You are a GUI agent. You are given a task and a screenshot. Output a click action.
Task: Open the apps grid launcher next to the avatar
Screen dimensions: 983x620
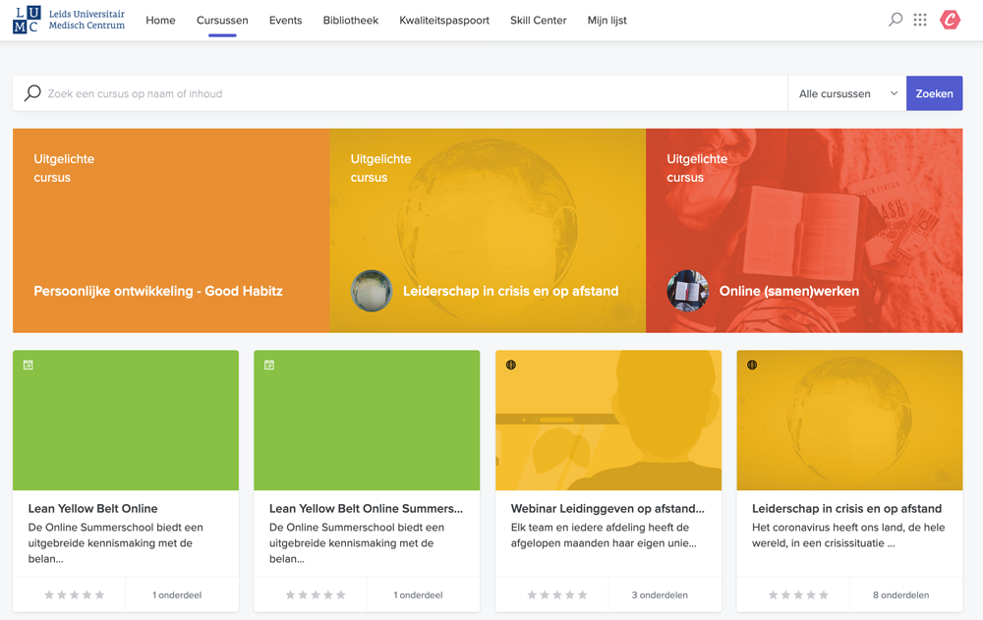pyautogui.click(x=920, y=19)
